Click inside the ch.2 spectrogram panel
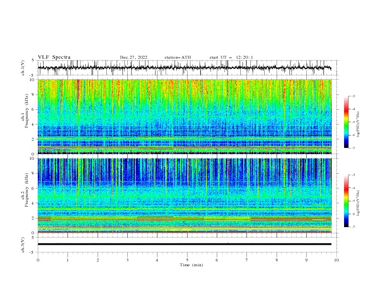This screenshot has height=292, width=379. click(x=185, y=196)
